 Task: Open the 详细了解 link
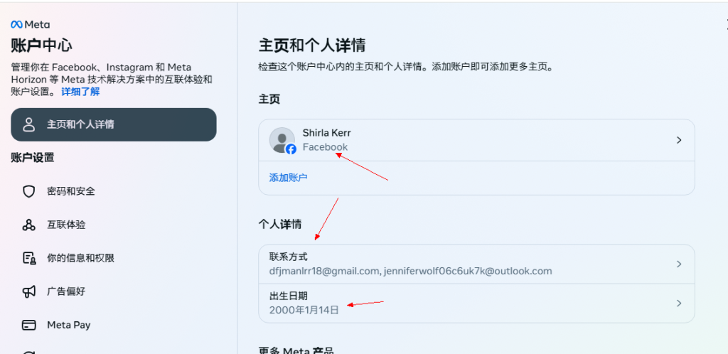(80, 92)
